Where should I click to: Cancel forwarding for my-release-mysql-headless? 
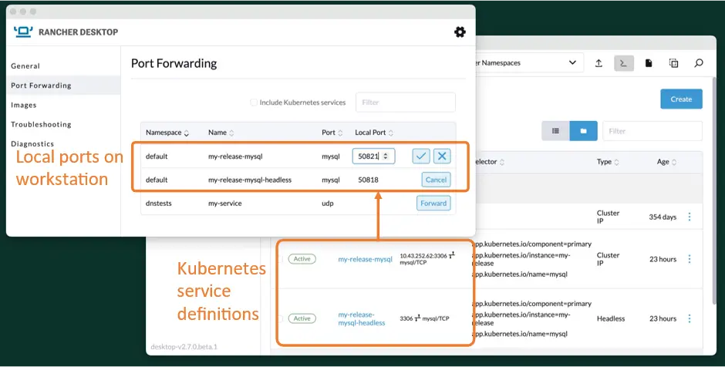click(x=436, y=180)
